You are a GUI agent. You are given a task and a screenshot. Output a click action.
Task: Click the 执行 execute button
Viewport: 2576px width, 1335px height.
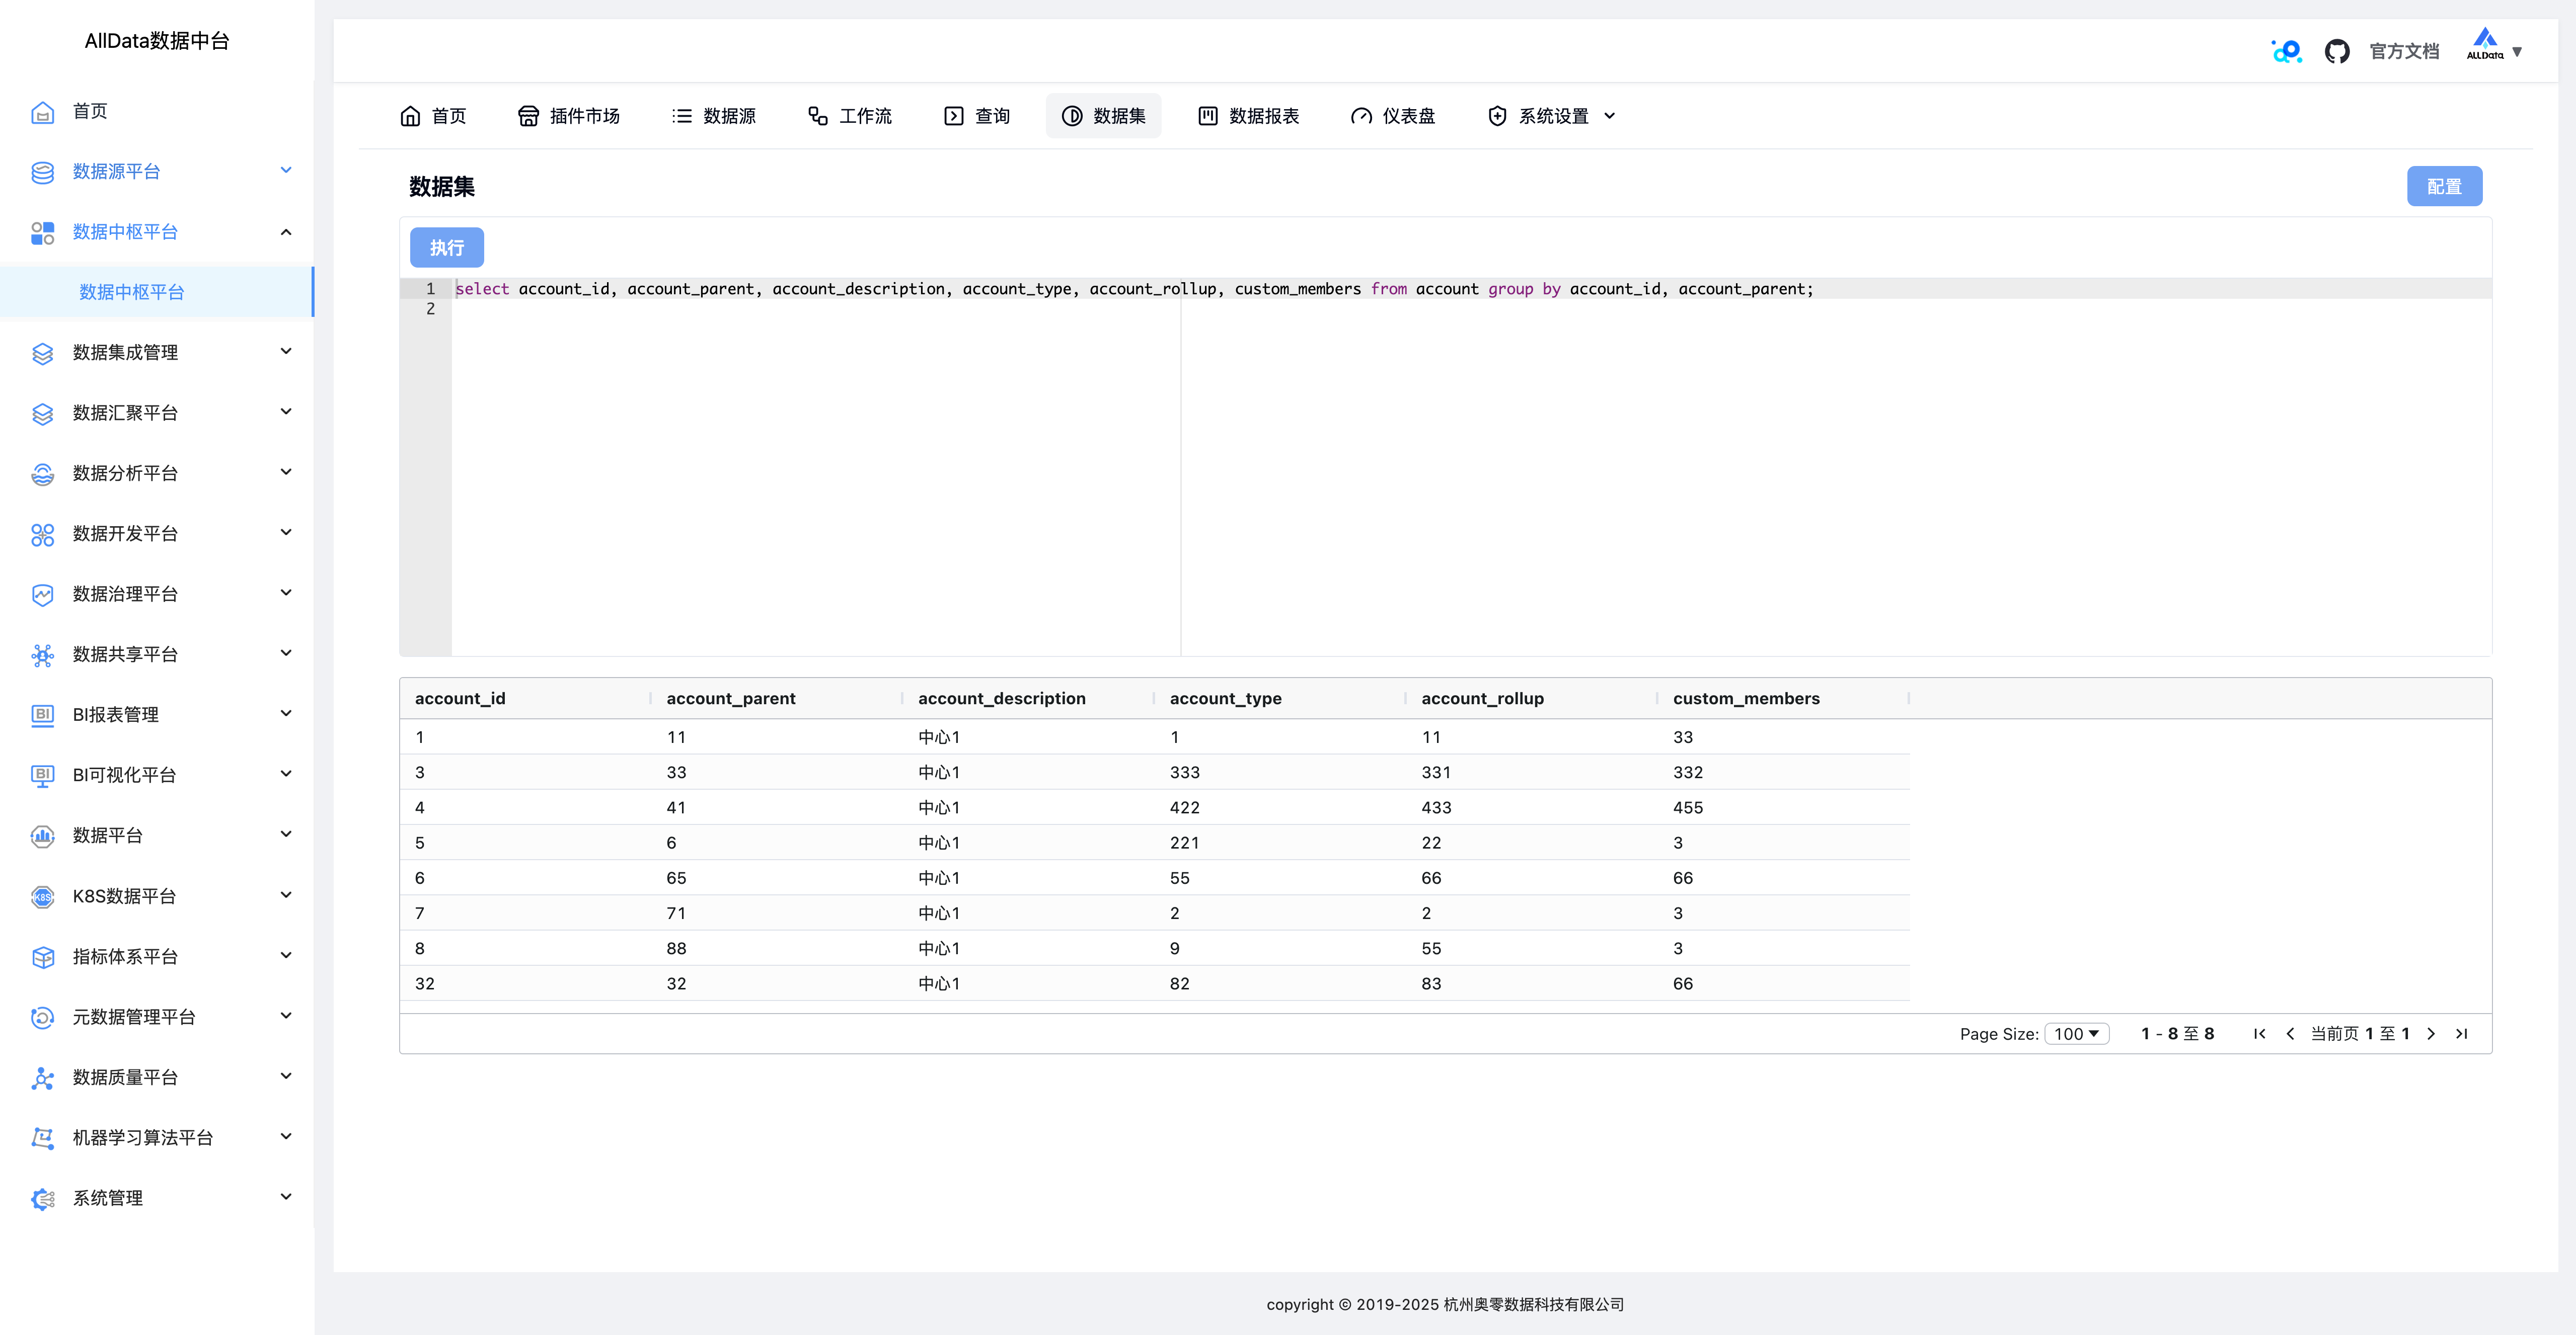pos(447,248)
